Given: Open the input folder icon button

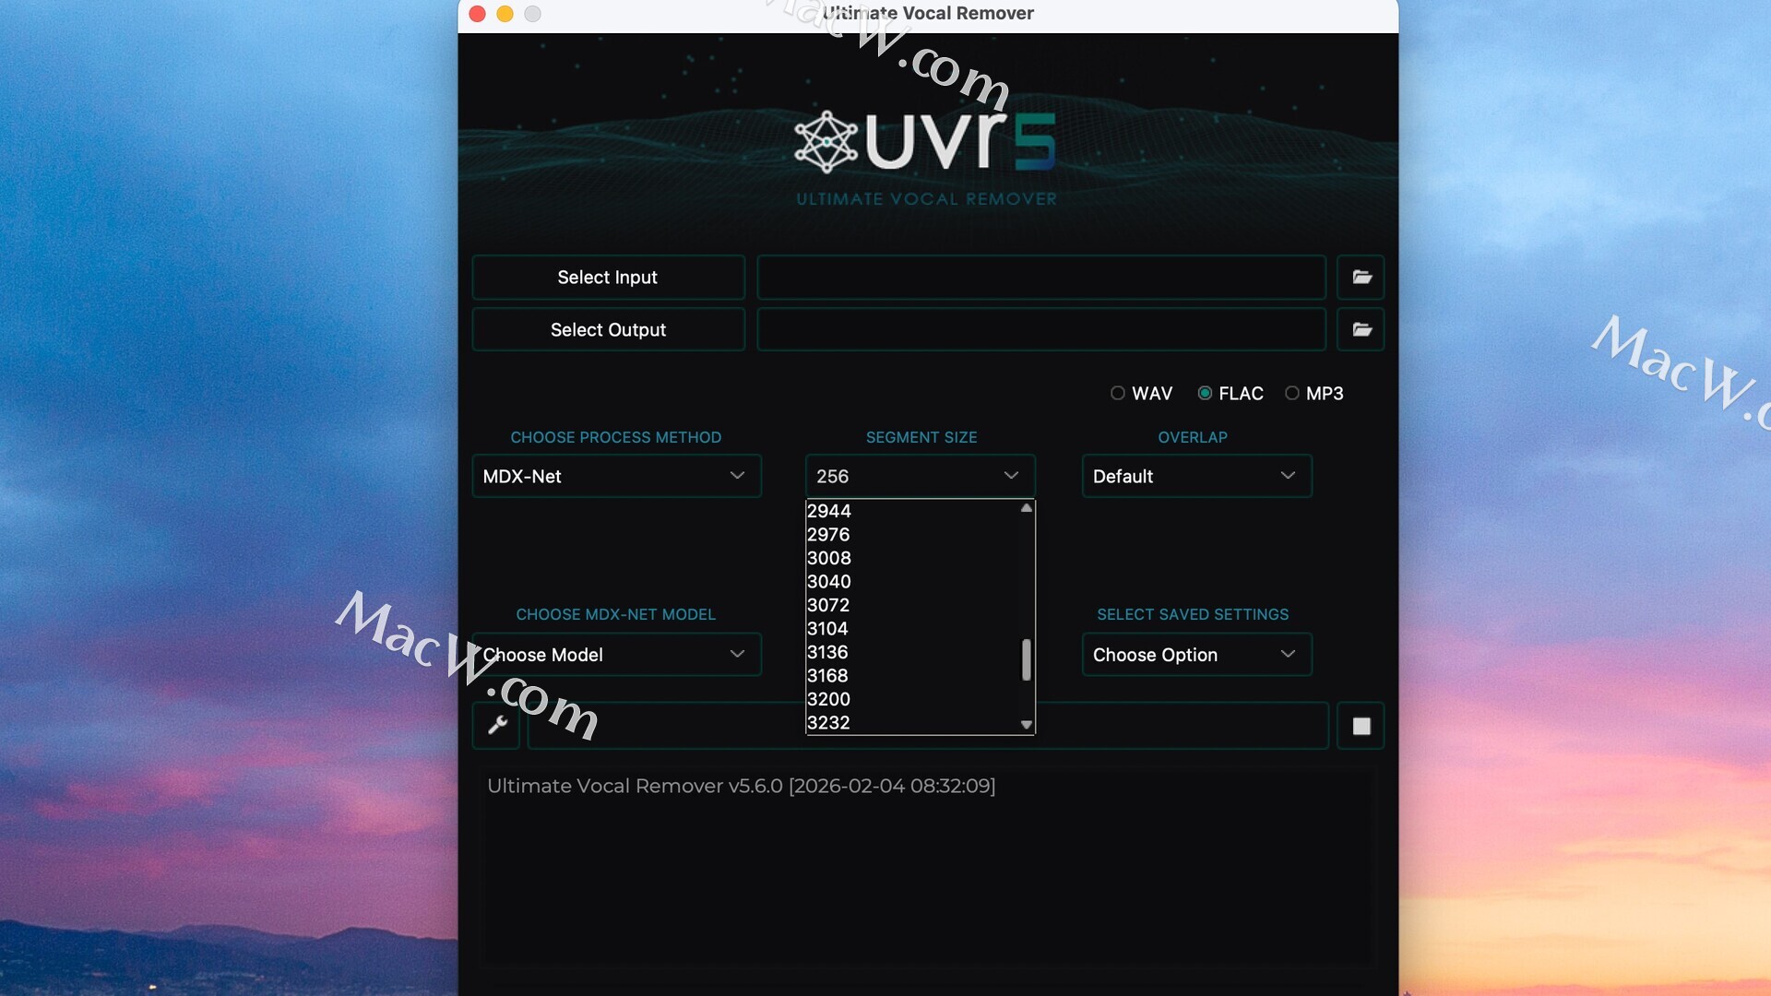Looking at the screenshot, I should point(1361,278).
